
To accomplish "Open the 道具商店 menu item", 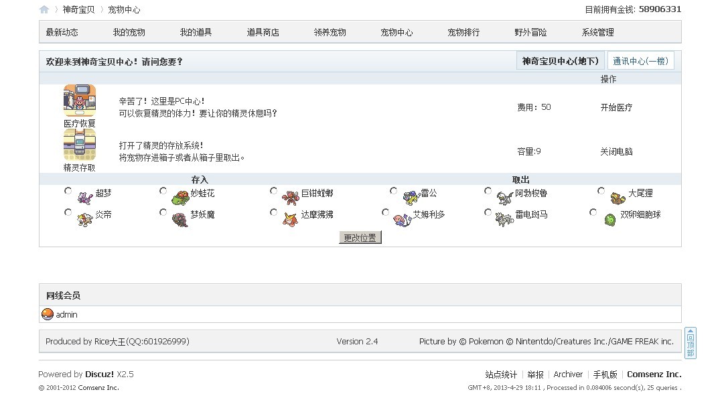I will tap(263, 32).
